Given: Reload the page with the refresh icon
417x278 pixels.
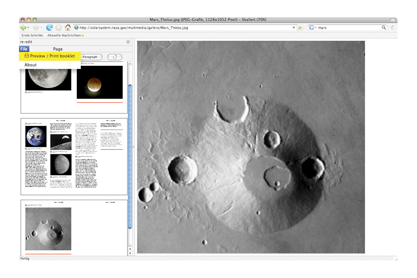Looking at the screenshot, I should point(50,28).
